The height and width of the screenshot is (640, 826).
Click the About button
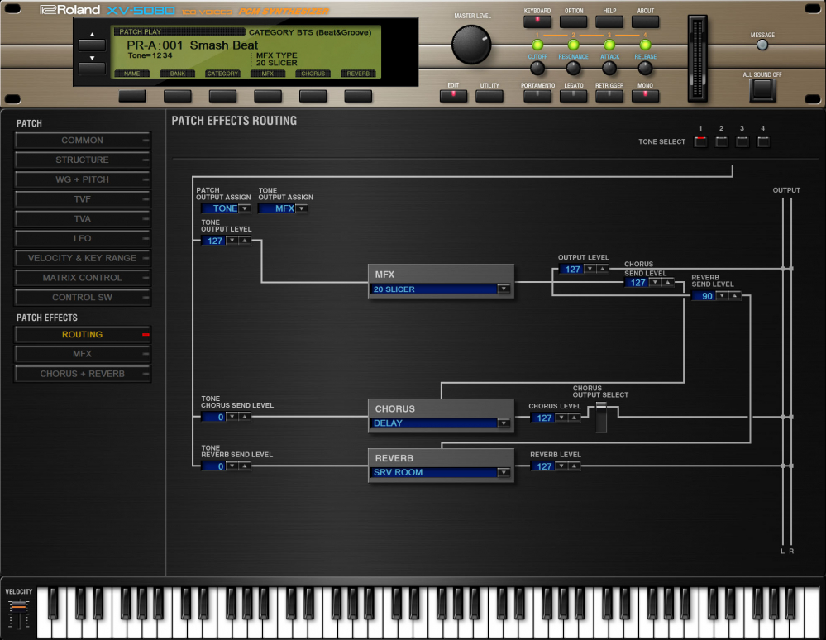coord(645,21)
